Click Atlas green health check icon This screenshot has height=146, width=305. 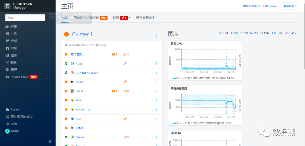pyautogui.click(x=66, y=63)
